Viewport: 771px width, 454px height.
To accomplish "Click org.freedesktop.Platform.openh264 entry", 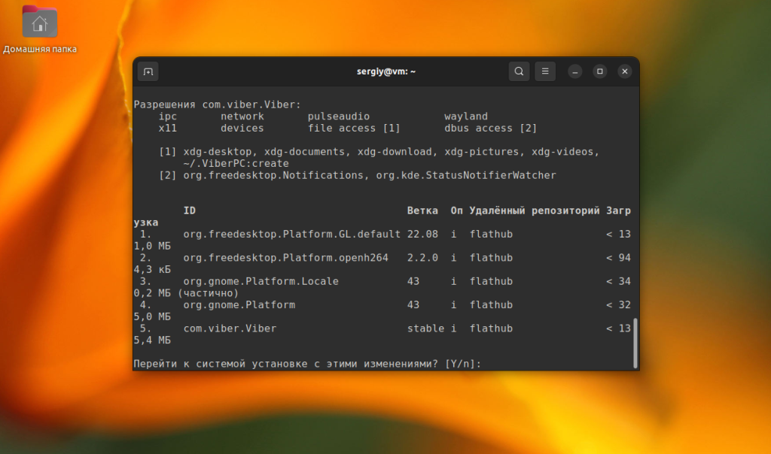I will pos(285,258).
